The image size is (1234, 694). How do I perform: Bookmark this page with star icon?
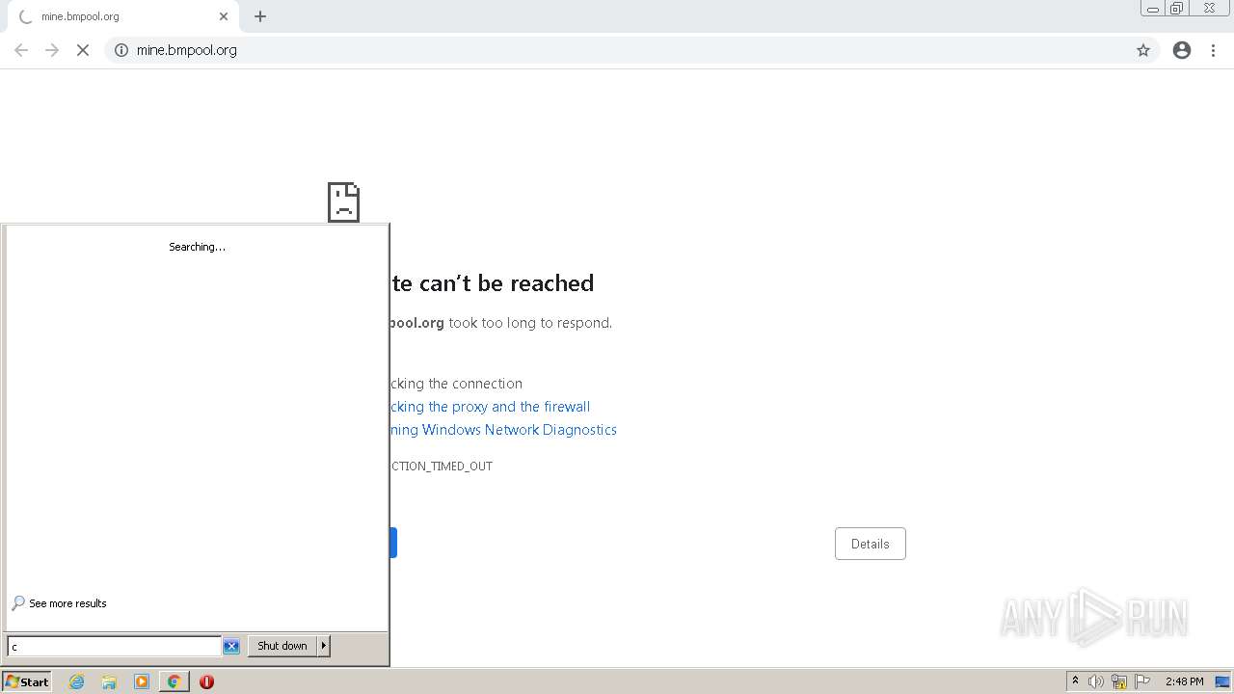pyautogui.click(x=1143, y=50)
